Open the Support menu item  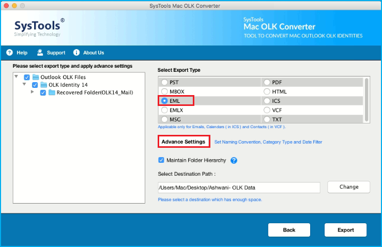(x=56, y=53)
